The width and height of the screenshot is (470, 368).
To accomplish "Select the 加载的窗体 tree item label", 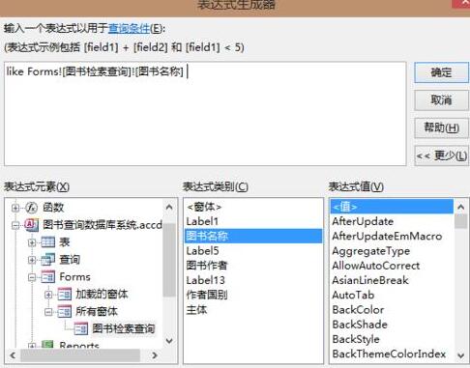I will 102,294.
